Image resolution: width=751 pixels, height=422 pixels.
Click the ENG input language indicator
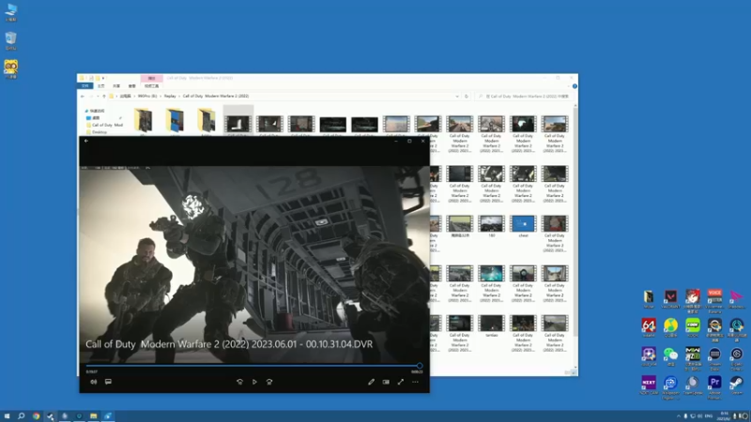(x=709, y=416)
